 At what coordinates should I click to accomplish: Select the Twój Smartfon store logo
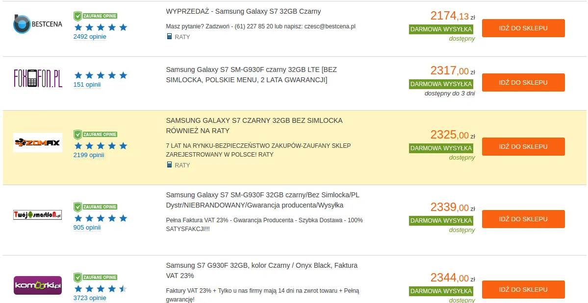pos(38,214)
